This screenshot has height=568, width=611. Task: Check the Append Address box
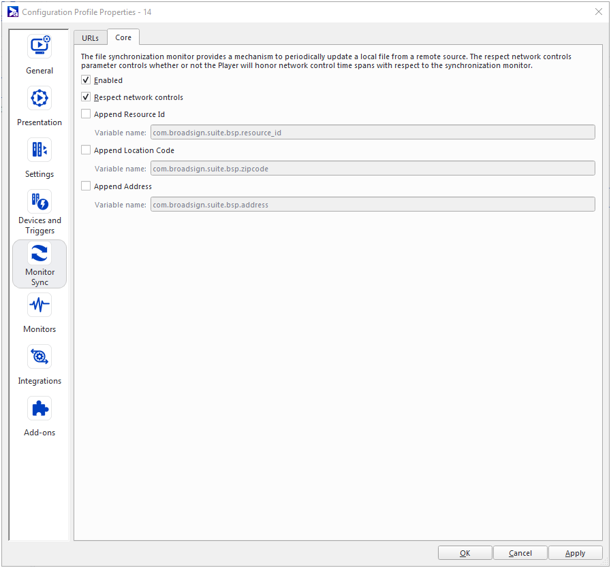coord(86,186)
